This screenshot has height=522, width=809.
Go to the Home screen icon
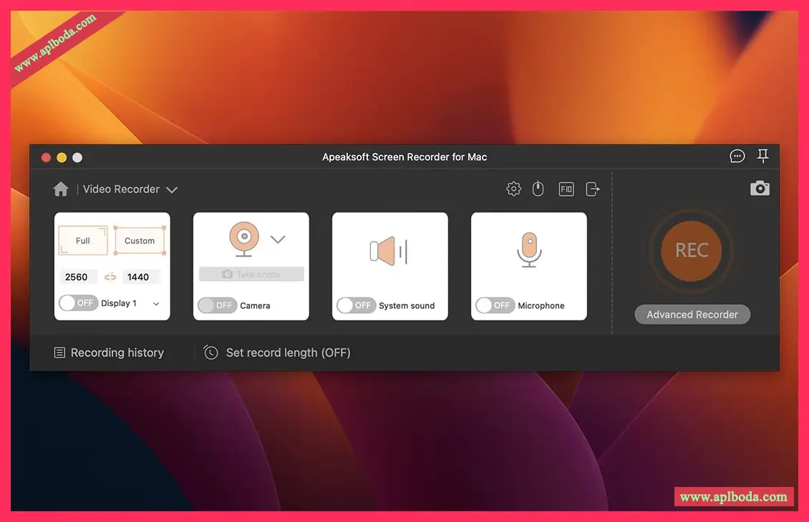pos(61,189)
